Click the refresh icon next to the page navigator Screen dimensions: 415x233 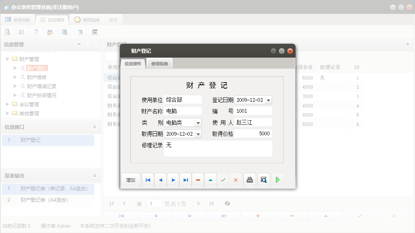tap(227, 204)
